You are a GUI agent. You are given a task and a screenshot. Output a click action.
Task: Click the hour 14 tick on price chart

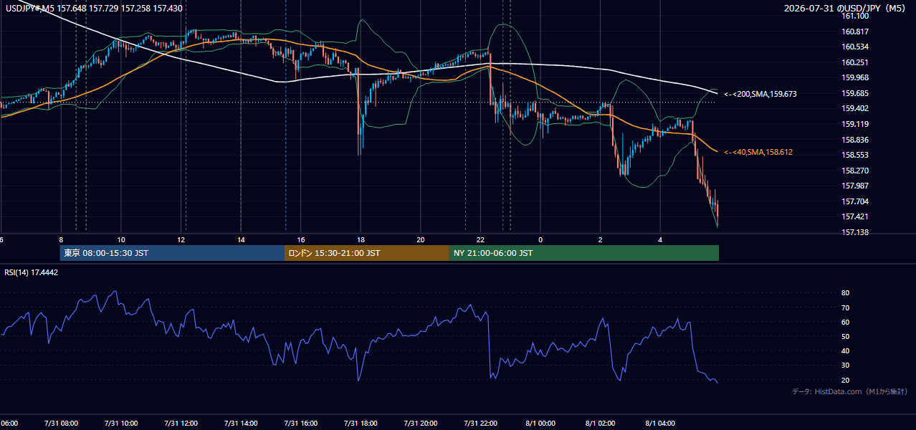[x=241, y=239]
